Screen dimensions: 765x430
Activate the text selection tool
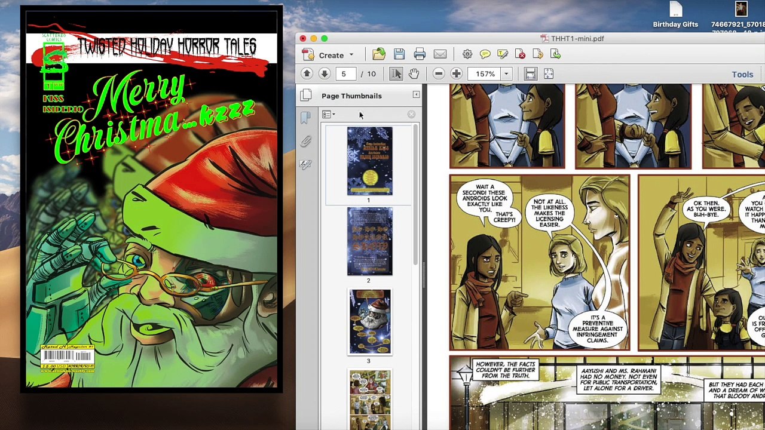pyautogui.click(x=396, y=73)
